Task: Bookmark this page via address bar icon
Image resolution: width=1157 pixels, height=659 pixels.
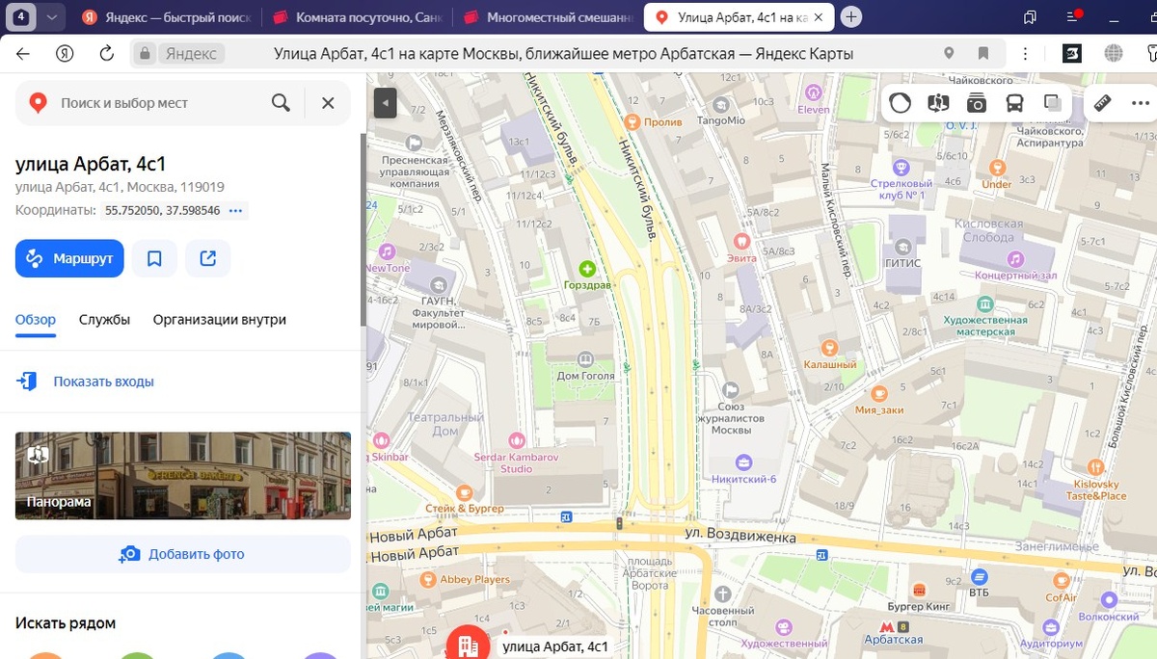Action: point(983,54)
